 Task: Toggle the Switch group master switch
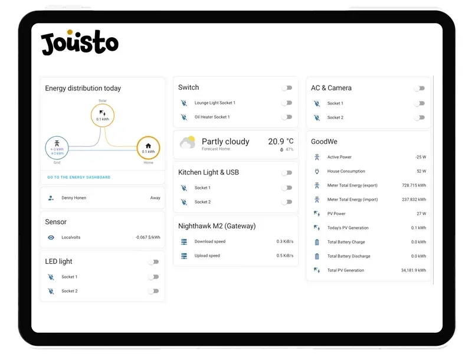coord(287,87)
